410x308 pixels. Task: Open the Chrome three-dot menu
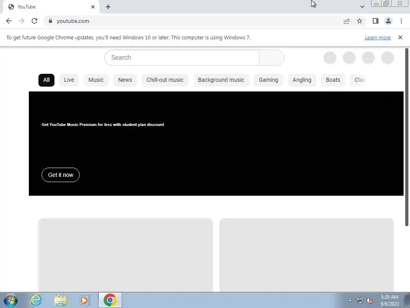click(401, 21)
